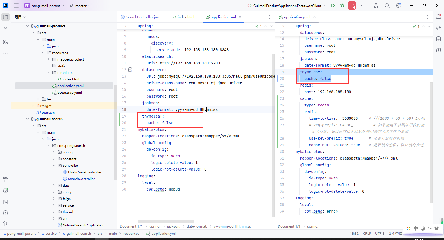This screenshot has height=240, width=444.
Task: Open the Structure tool window icon
Action: coord(6,42)
